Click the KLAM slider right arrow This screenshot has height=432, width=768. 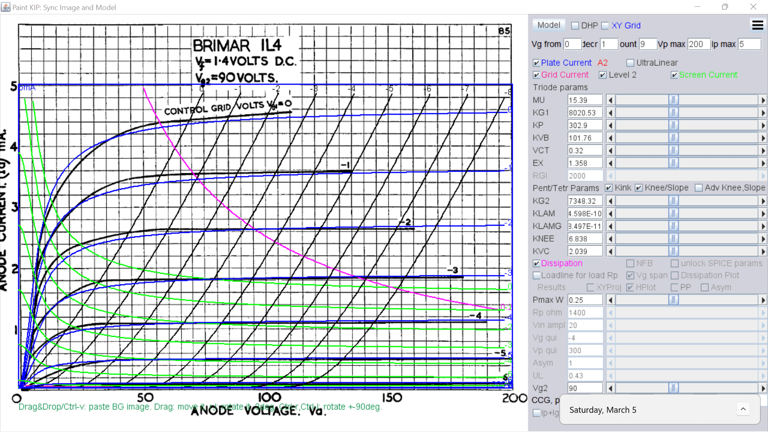(763, 214)
